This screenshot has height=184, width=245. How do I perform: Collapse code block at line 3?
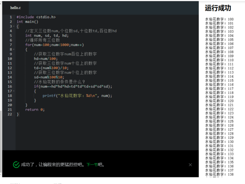click(14, 26)
